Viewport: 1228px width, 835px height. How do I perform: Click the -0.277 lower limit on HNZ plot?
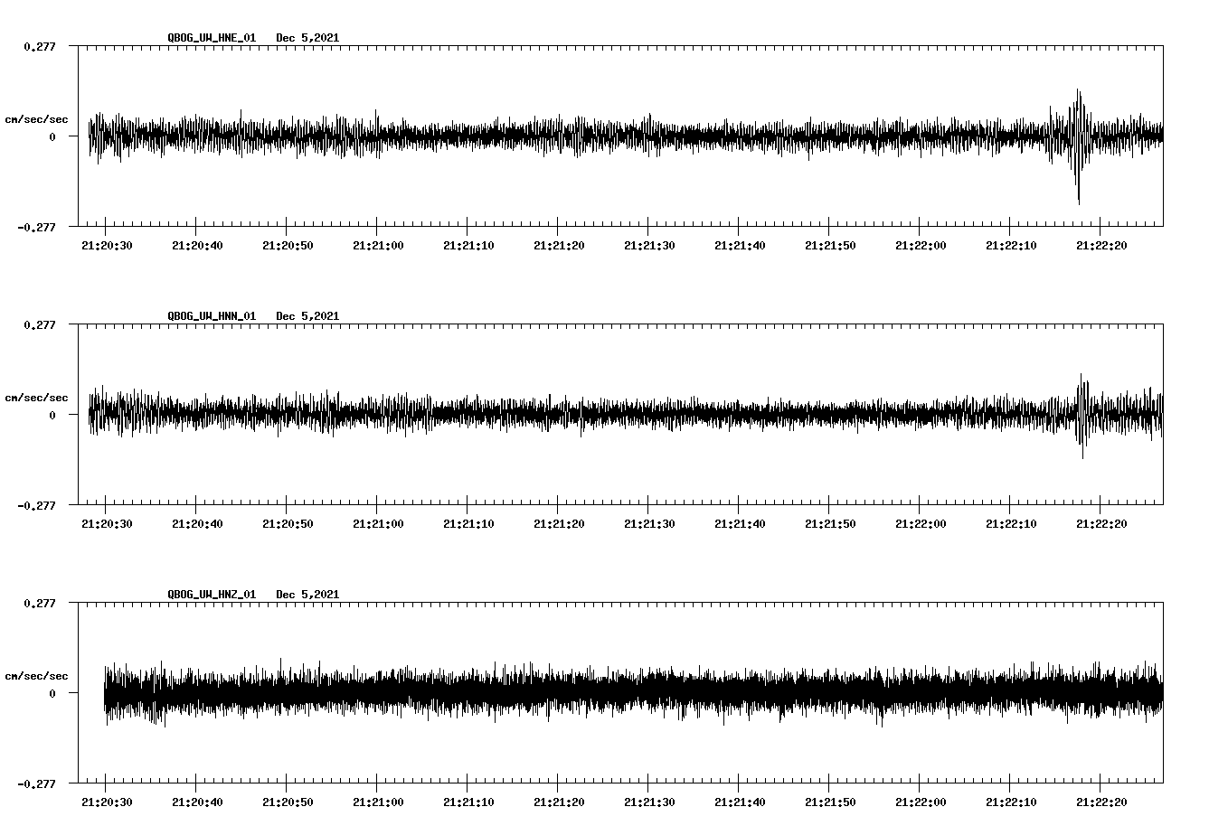point(36,783)
